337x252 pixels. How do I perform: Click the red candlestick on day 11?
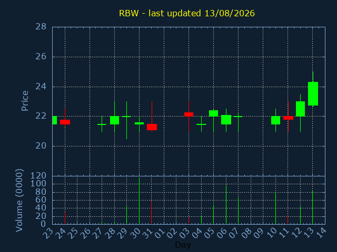tap(288, 118)
